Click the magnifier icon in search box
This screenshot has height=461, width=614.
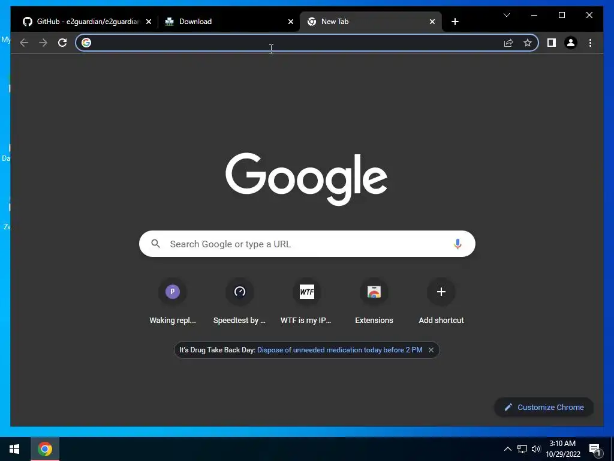coord(155,244)
